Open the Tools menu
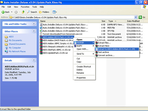The height and width of the screenshot is (111, 148). [35, 7]
